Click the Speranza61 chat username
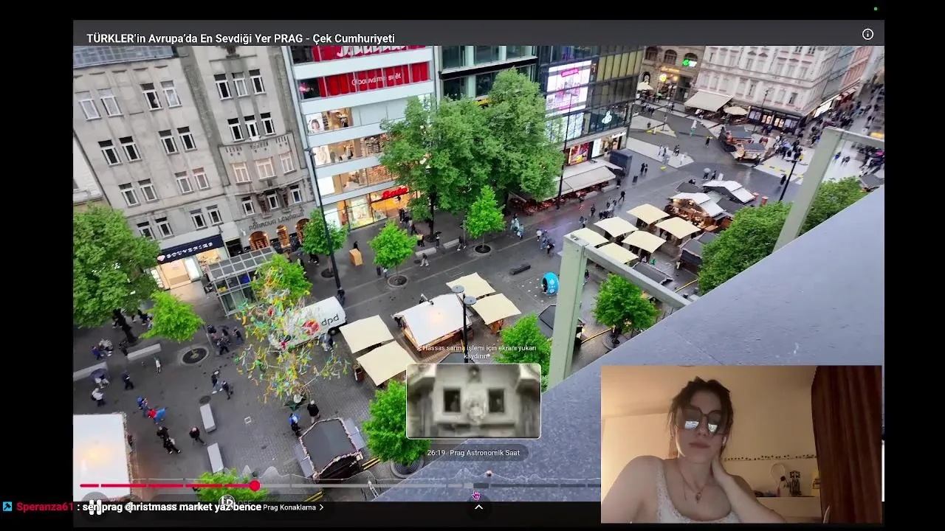Image resolution: width=945 pixels, height=531 pixels. (x=44, y=507)
